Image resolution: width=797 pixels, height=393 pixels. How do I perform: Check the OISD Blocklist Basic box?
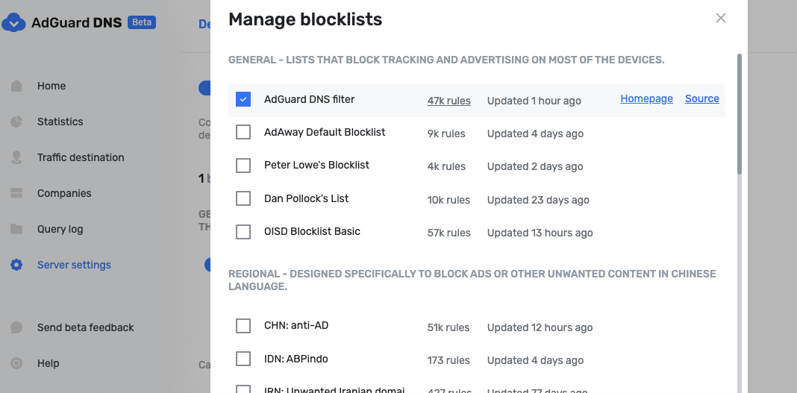coord(243,231)
